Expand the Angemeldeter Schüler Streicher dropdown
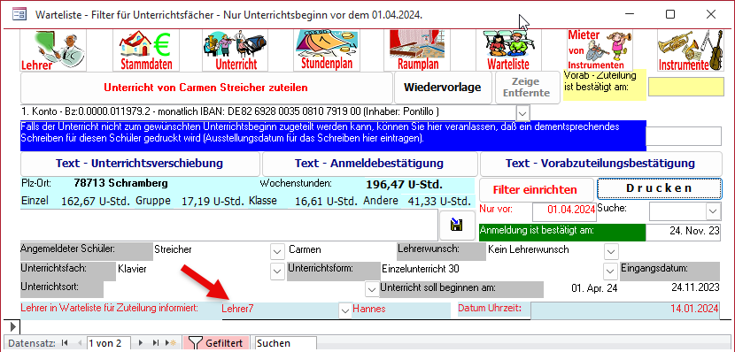The height and width of the screenshot is (352, 735). pyautogui.click(x=277, y=251)
